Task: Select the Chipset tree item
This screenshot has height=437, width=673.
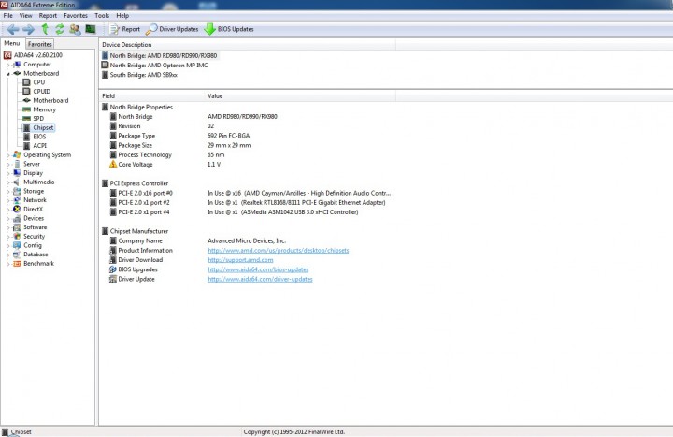Action: pyautogui.click(x=38, y=127)
